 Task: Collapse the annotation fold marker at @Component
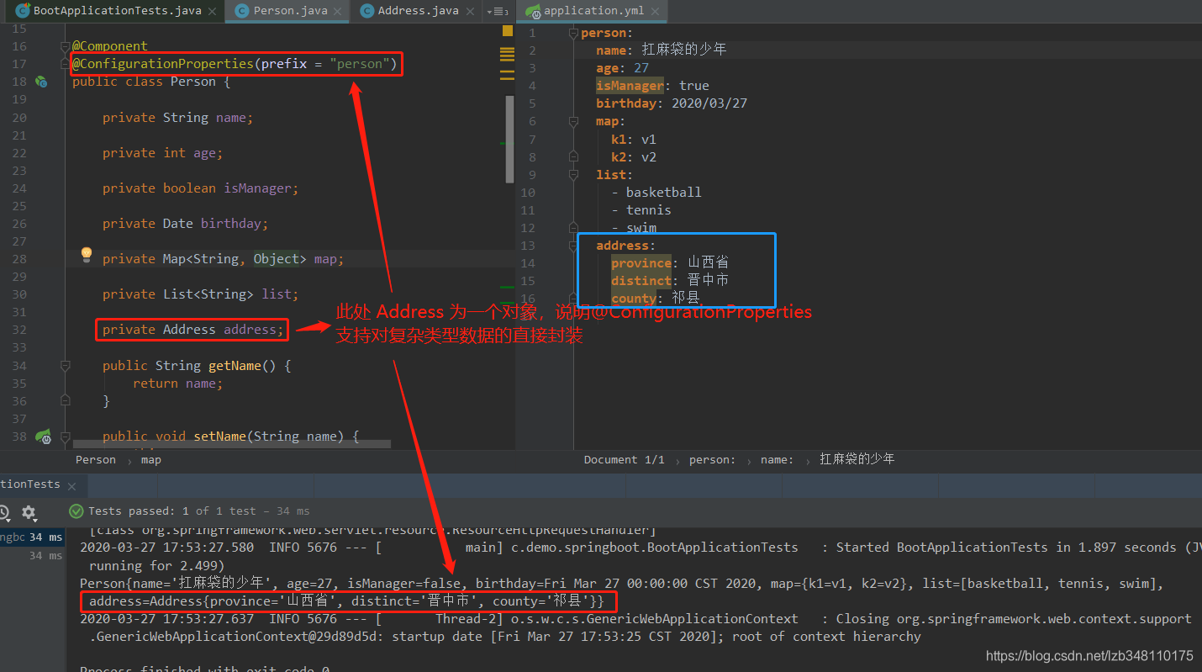(65, 47)
